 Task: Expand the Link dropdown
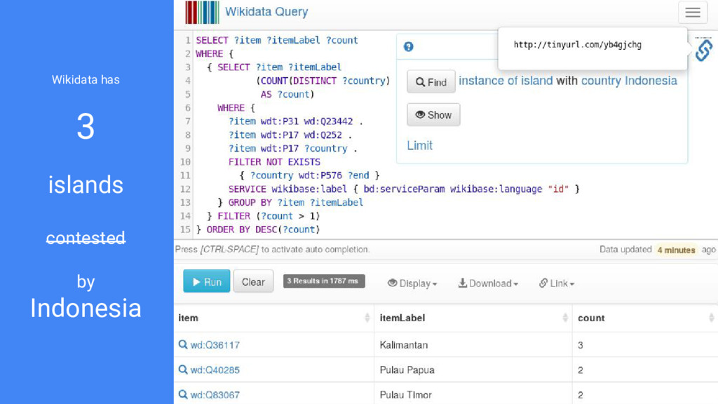(x=556, y=283)
